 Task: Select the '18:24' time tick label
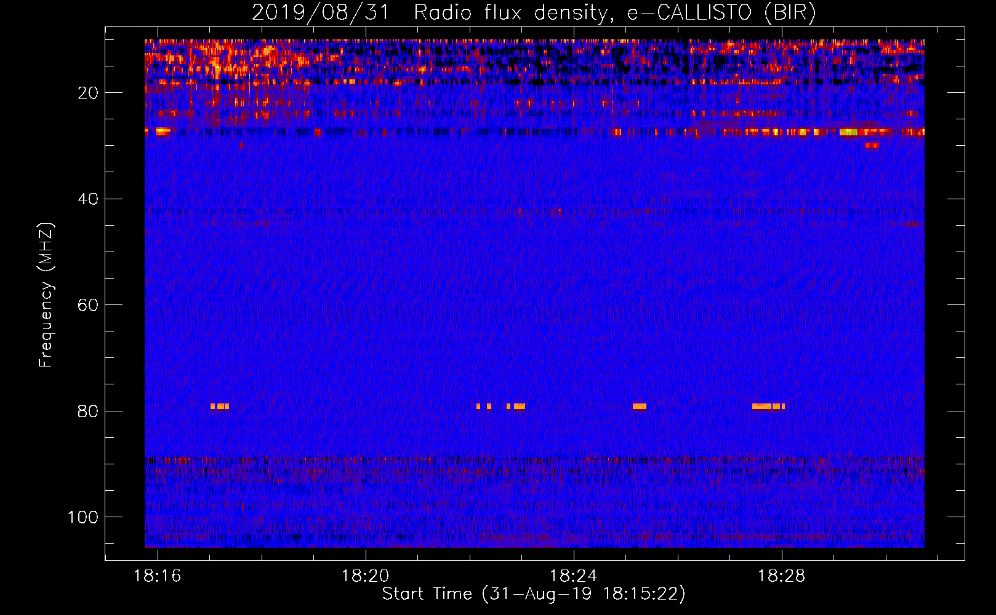tap(574, 576)
